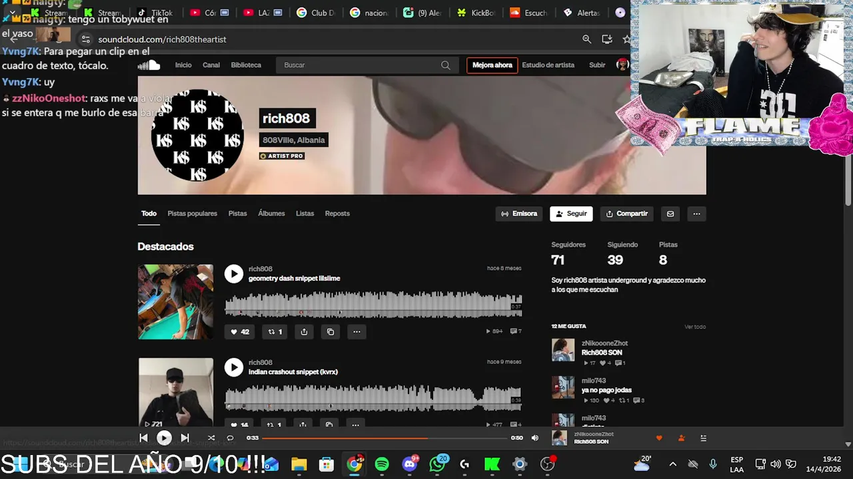The width and height of the screenshot is (853, 479).
Task: Go to Inicio in SoundCloud navigation
Action: pyautogui.click(x=183, y=65)
